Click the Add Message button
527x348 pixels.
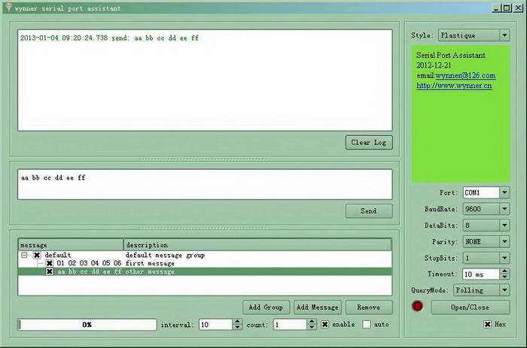coord(317,307)
